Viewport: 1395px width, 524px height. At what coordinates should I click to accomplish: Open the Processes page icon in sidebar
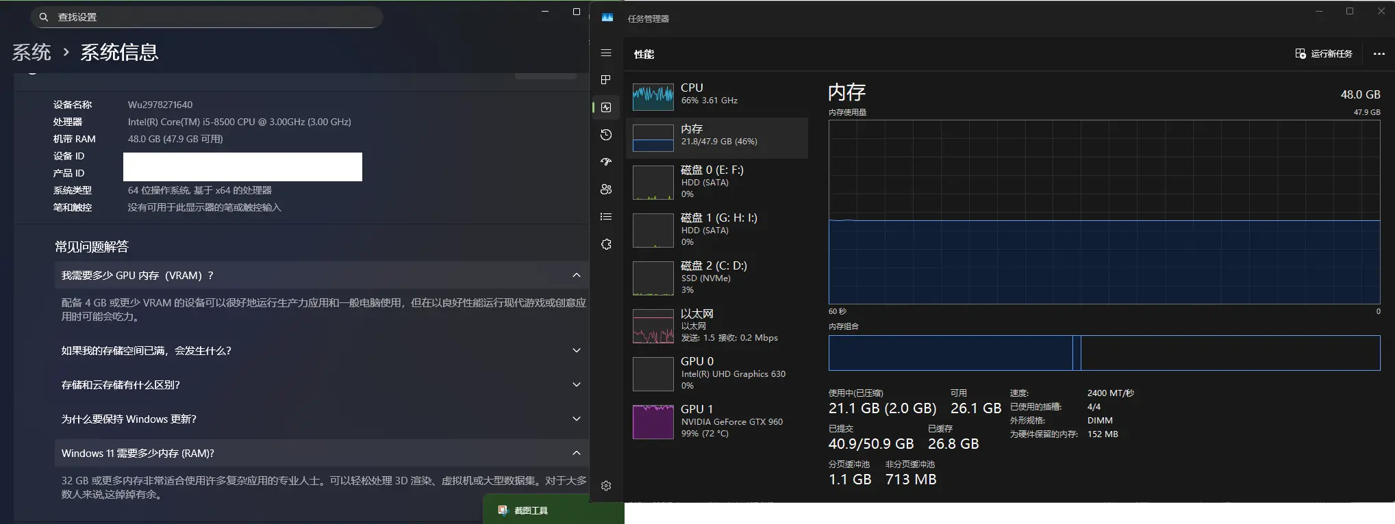(x=606, y=80)
